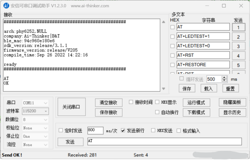Uncheck 发送新行 send newline checkbox
The width and height of the screenshot is (250, 160).
pyautogui.click(x=123, y=130)
